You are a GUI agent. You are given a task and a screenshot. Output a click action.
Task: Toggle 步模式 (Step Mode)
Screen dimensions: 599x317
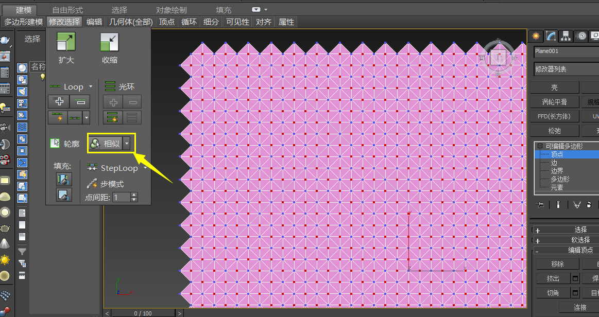click(x=105, y=184)
